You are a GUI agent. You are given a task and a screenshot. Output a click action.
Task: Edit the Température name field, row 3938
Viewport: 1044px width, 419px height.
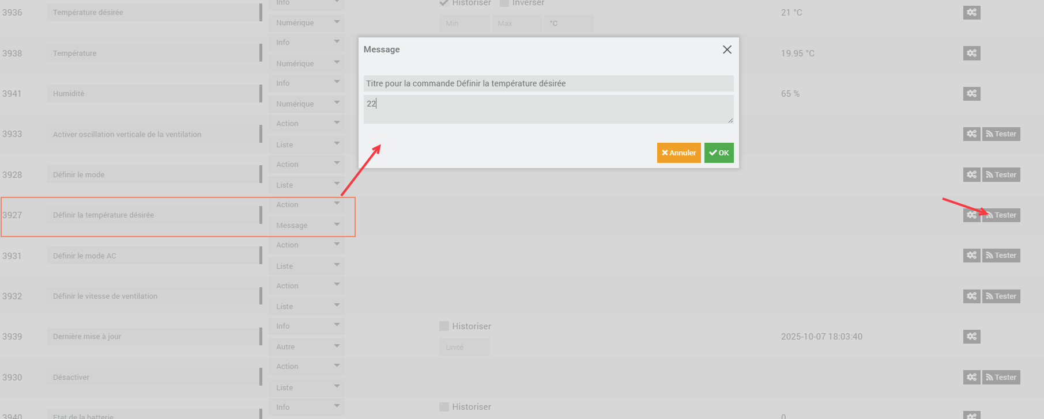(154, 53)
